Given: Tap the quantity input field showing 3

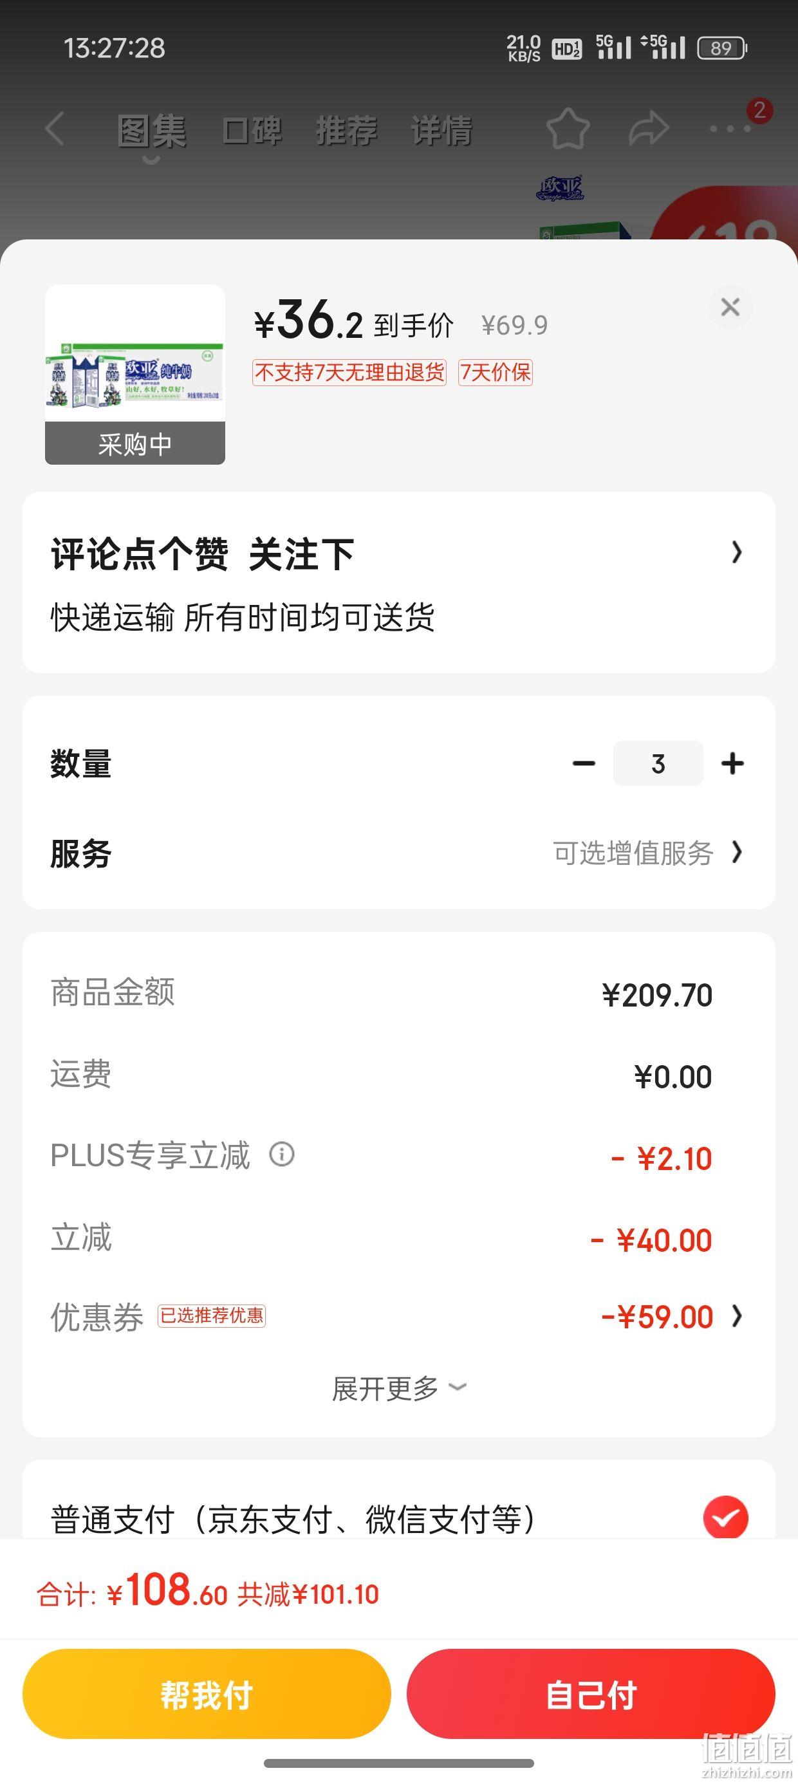Looking at the screenshot, I should tap(658, 764).
